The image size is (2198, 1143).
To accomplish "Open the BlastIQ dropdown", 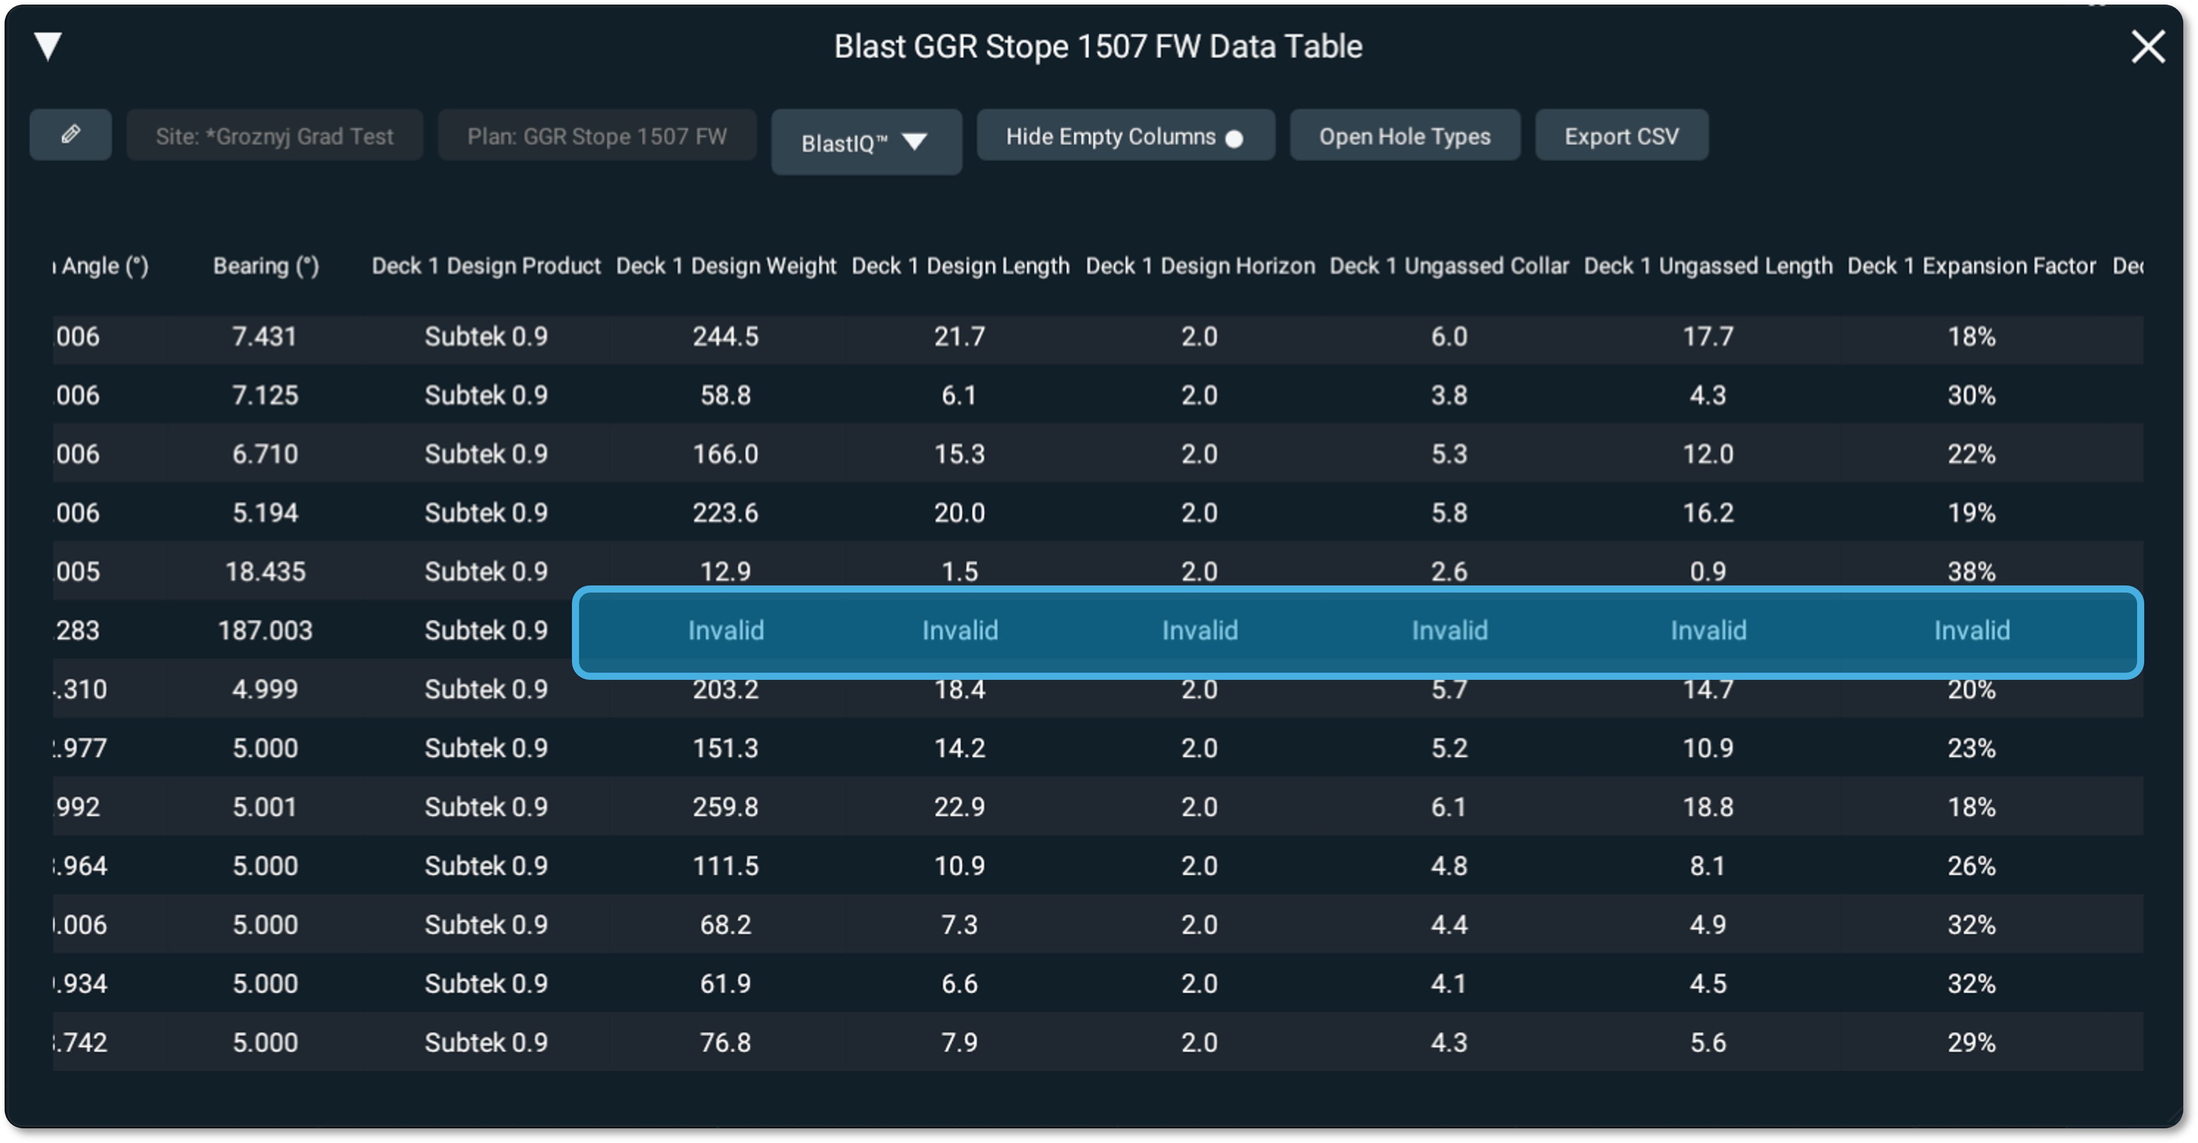I will (x=866, y=142).
